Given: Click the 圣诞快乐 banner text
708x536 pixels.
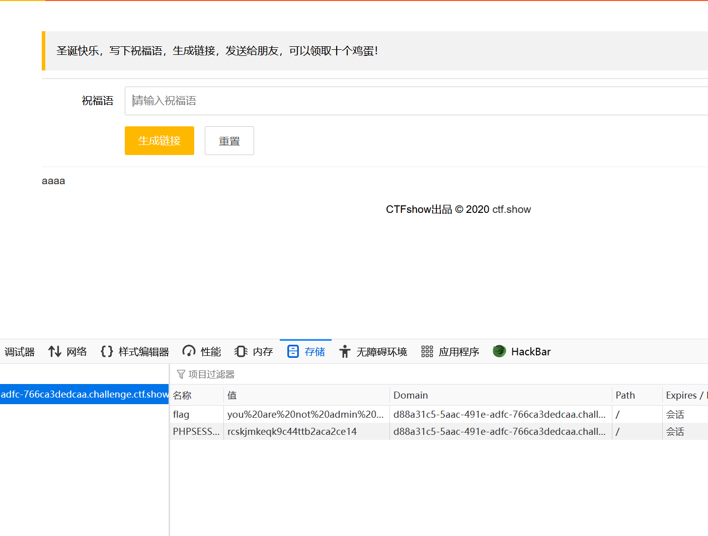Looking at the screenshot, I should pos(217,51).
